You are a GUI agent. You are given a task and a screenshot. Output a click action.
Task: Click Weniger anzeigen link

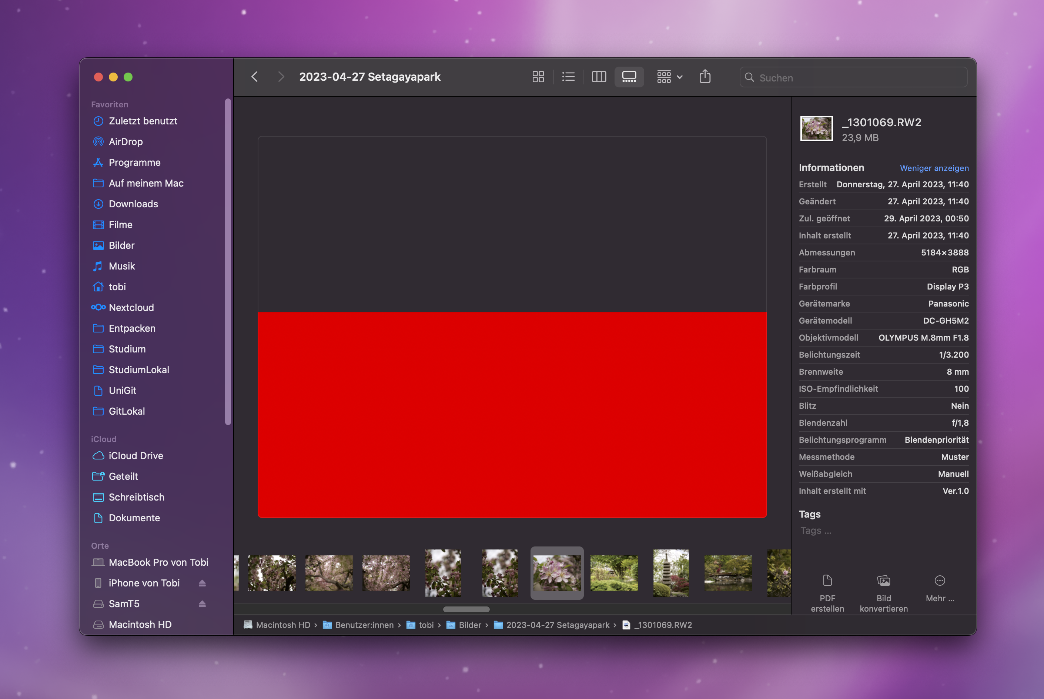[934, 168]
